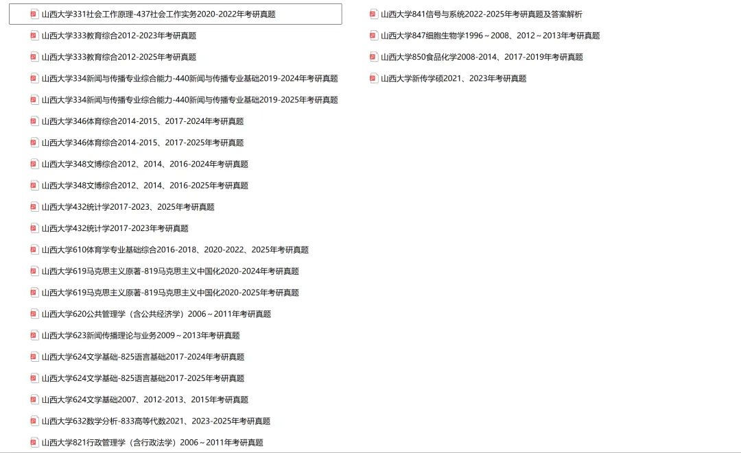This screenshot has height=453, width=741.
Task: Click PDF icon of 624文学基础-825 2017-2025年 file
Action: [34, 378]
